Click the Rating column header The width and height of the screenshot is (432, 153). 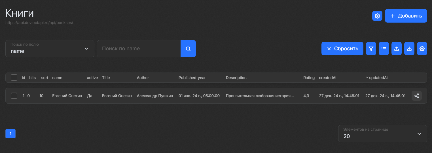[x=309, y=78]
